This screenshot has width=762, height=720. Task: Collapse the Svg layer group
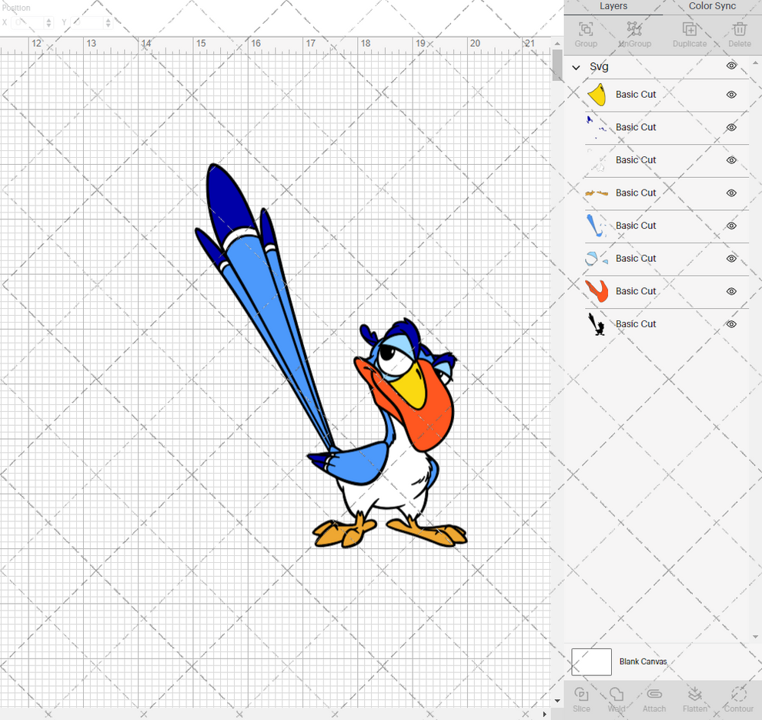click(x=575, y=67)
